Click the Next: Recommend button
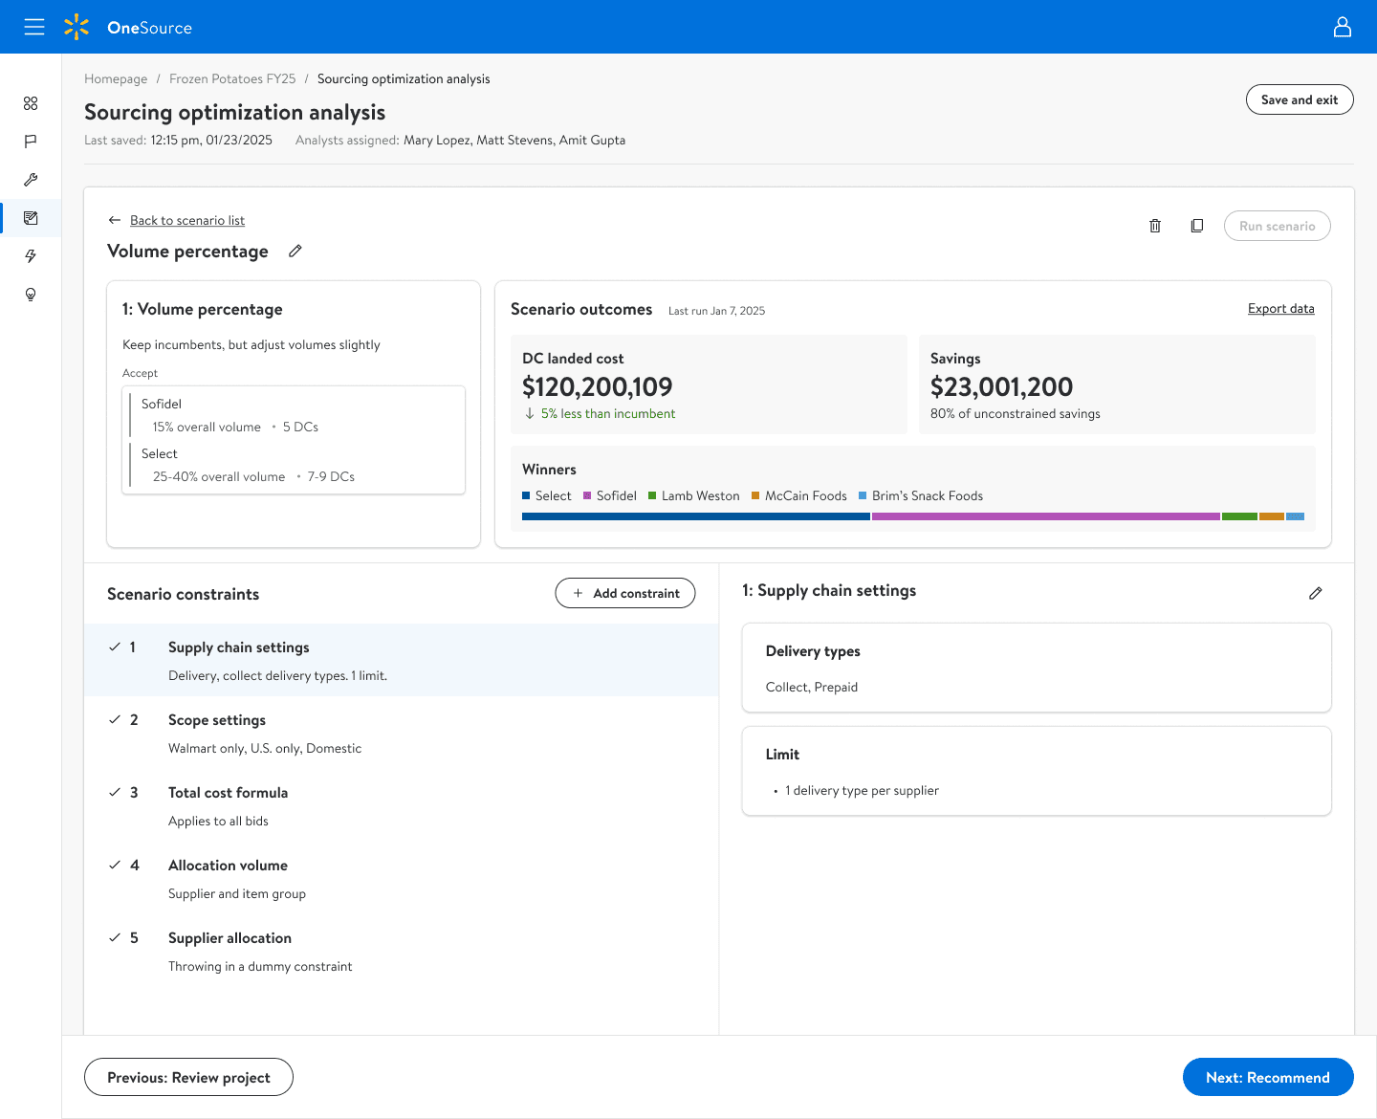Viewport: 1377px width, 1119px height. click(x=1267, y=1077)
